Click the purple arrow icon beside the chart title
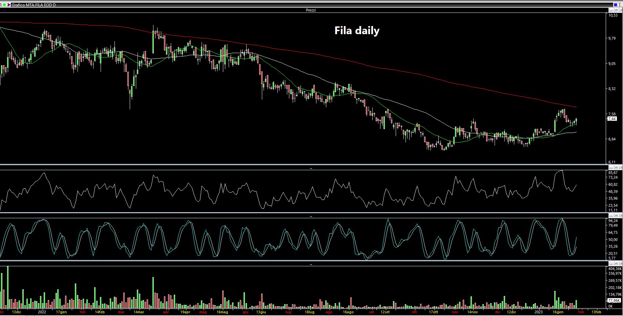 coord(9,5)
